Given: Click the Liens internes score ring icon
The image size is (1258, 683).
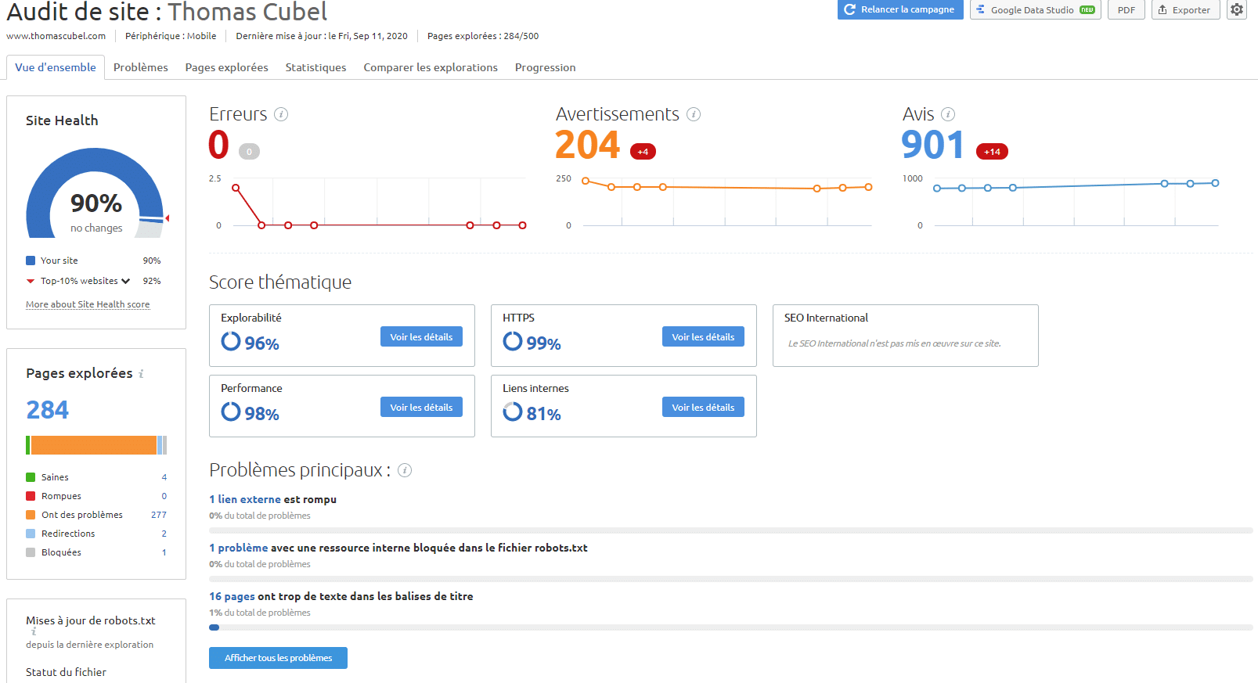Looking at the screenshot, I should [513, 412].
